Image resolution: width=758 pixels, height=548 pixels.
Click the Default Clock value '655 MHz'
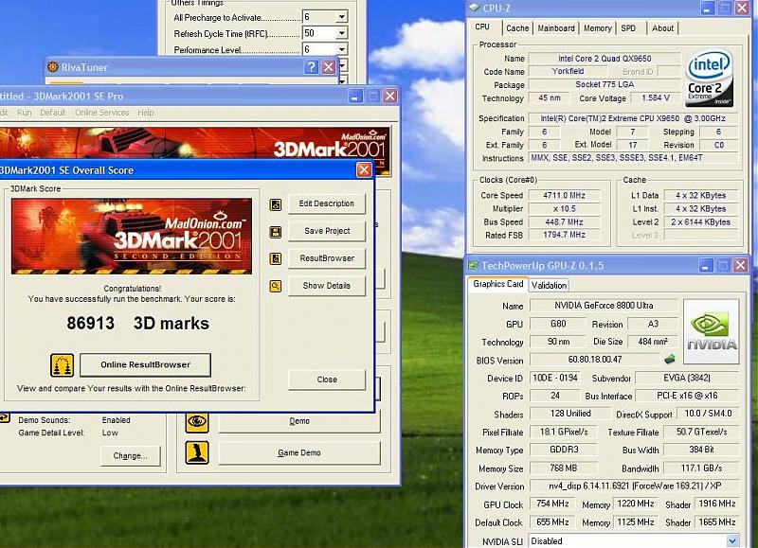tap(552, 521)
